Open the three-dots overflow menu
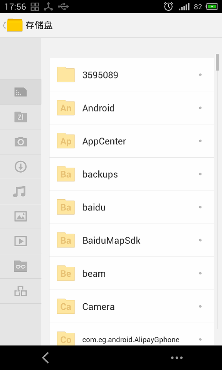This screenshot has width=222, height=370. [177, 358]
